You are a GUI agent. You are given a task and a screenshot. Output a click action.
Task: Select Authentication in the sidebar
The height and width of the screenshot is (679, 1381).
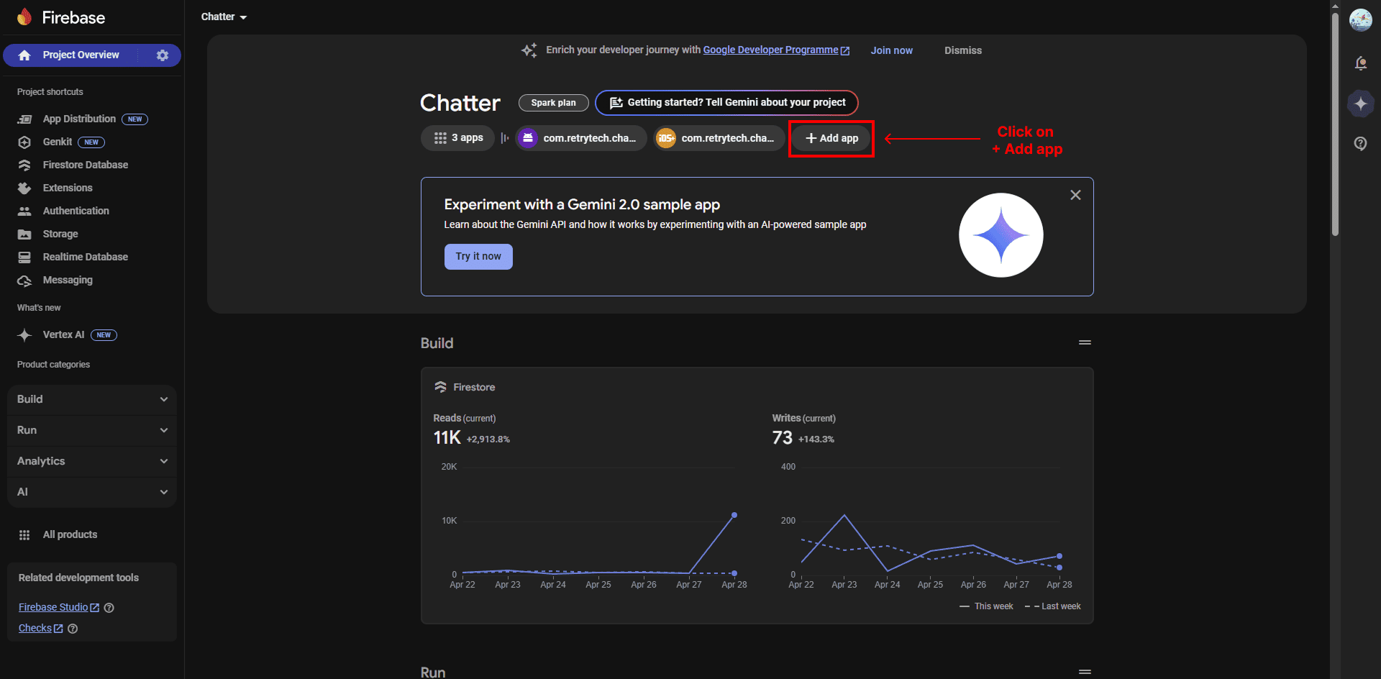pyautogui.click(x=76, y=211)
